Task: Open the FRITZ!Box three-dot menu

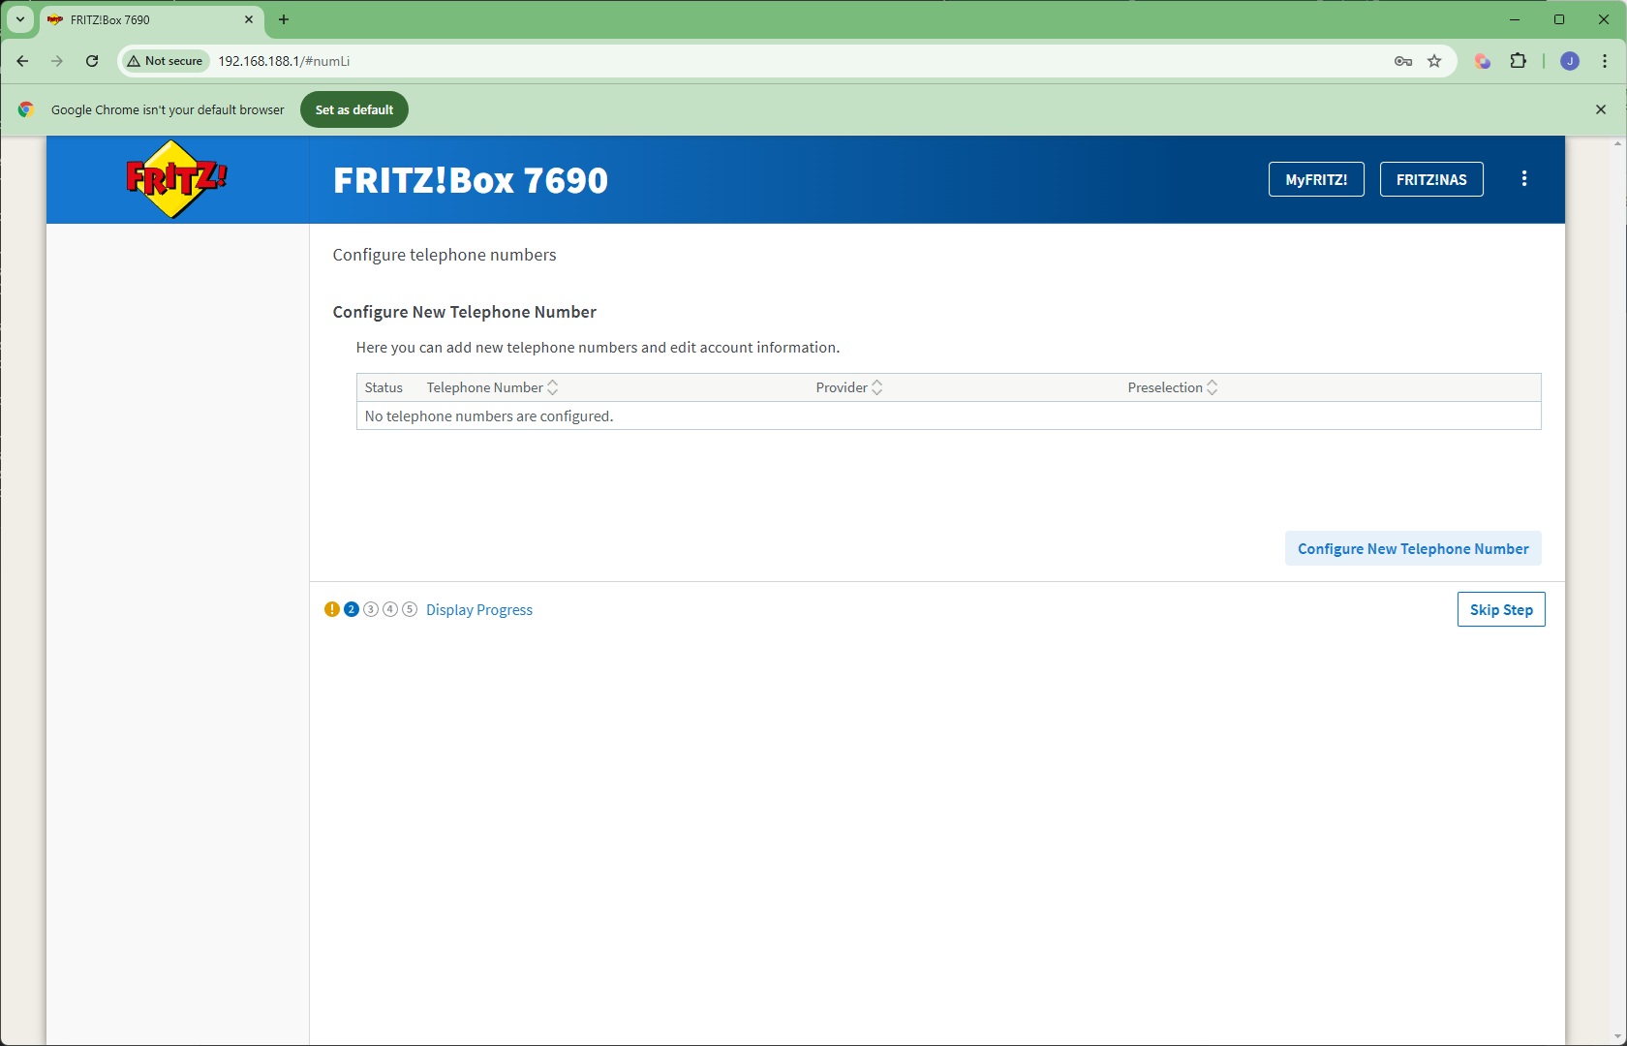Action: coord(1524,179)
